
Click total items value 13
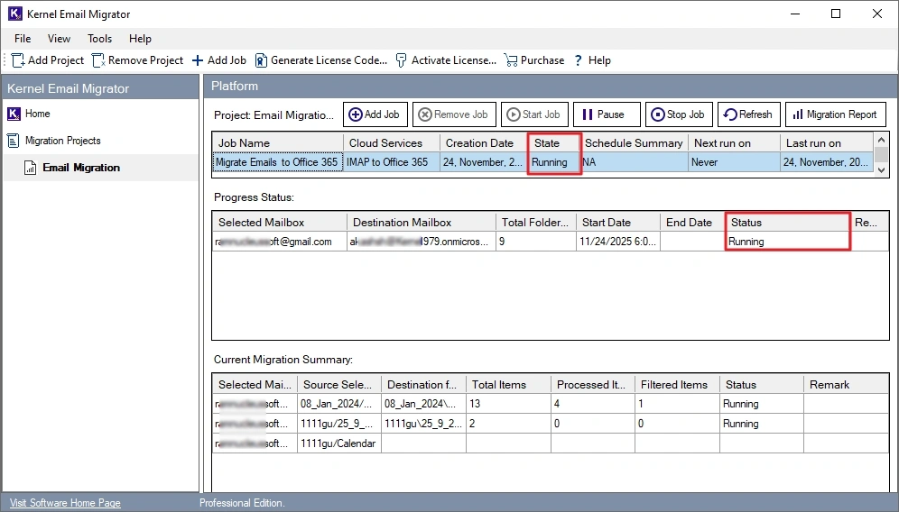coord(508,404)
